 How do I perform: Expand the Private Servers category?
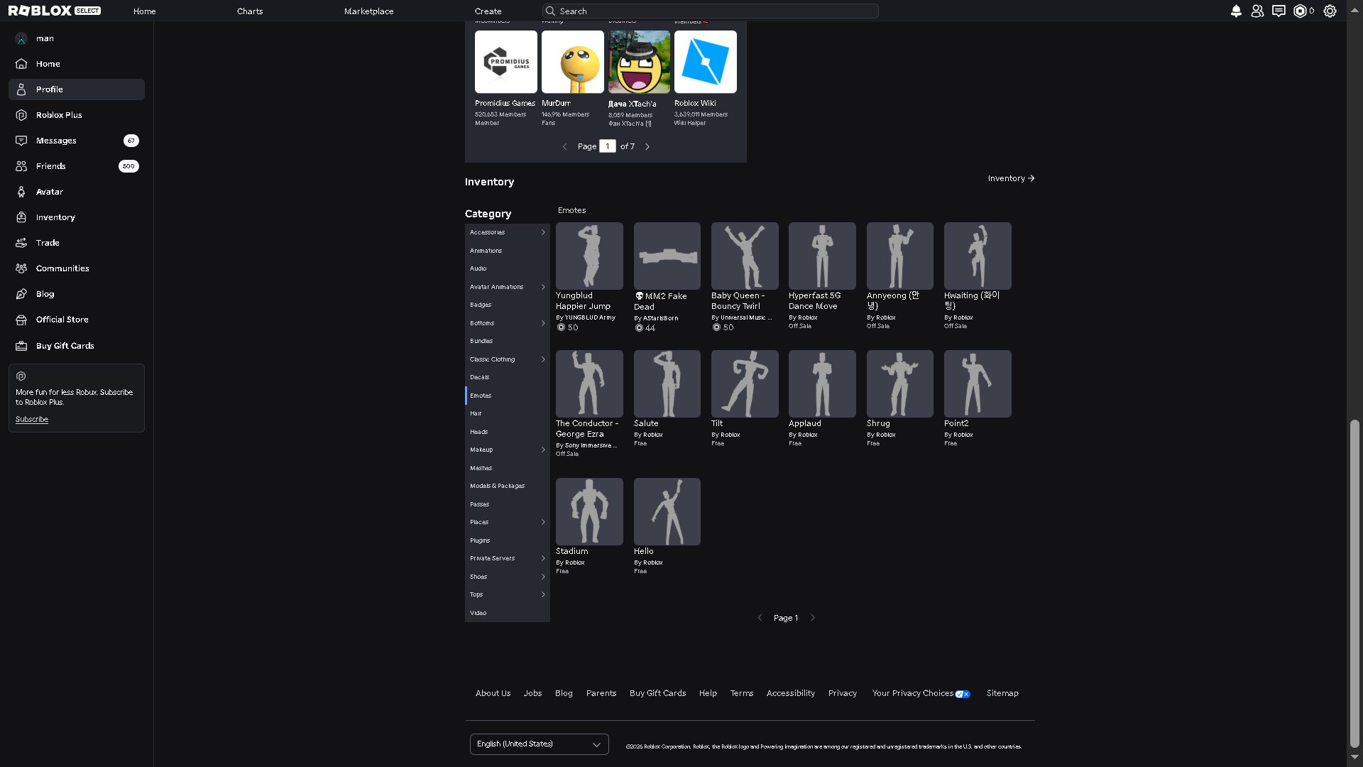click(x=508, y=558)
